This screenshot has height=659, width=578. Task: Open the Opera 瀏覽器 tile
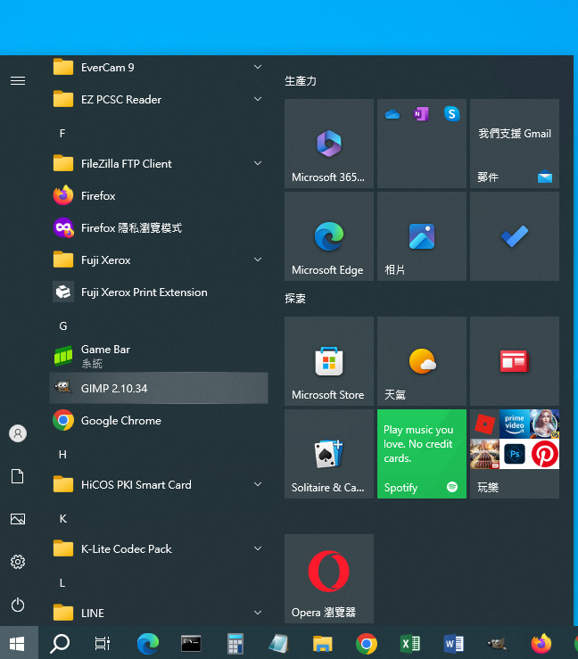pos(329,579)
